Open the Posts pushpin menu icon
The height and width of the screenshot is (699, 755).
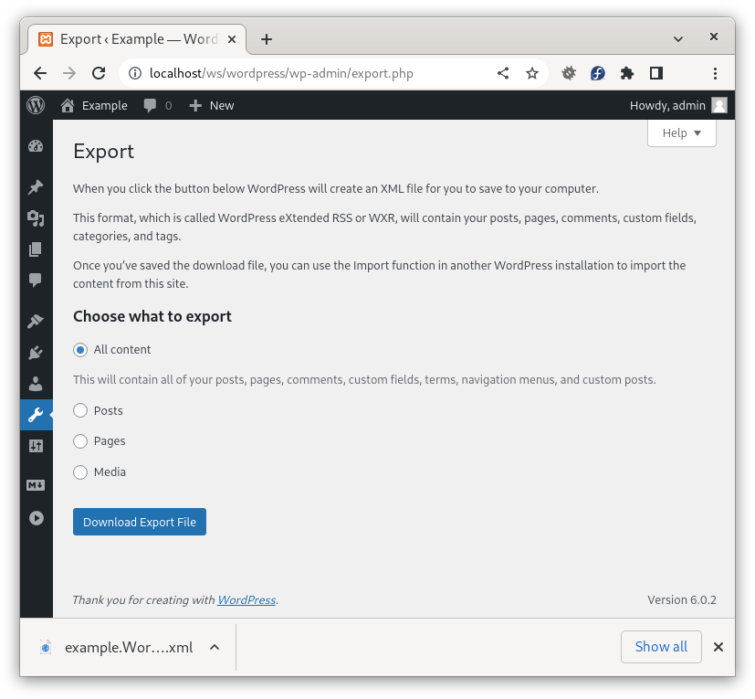point(36,187)
